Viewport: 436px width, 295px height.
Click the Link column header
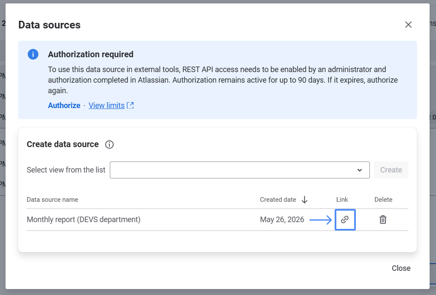click(x=342, y=200)
